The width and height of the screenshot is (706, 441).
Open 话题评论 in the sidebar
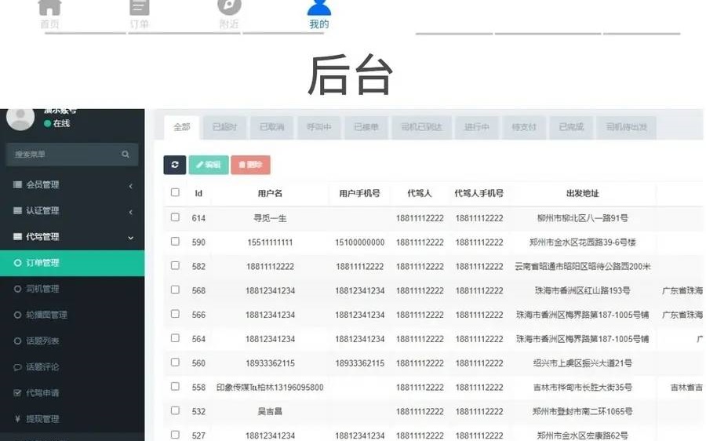tap(42, 366)
